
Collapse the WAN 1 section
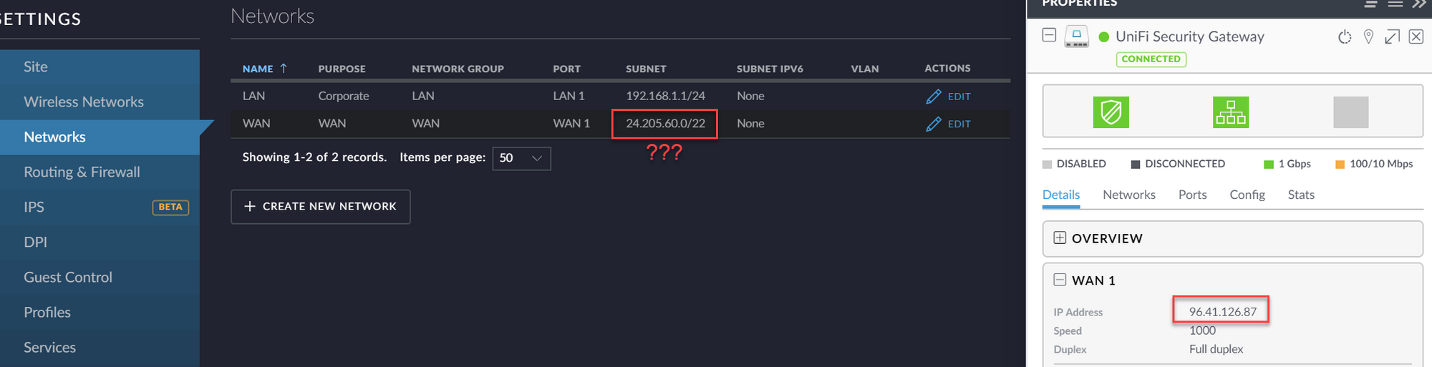tap(1060, 280)
